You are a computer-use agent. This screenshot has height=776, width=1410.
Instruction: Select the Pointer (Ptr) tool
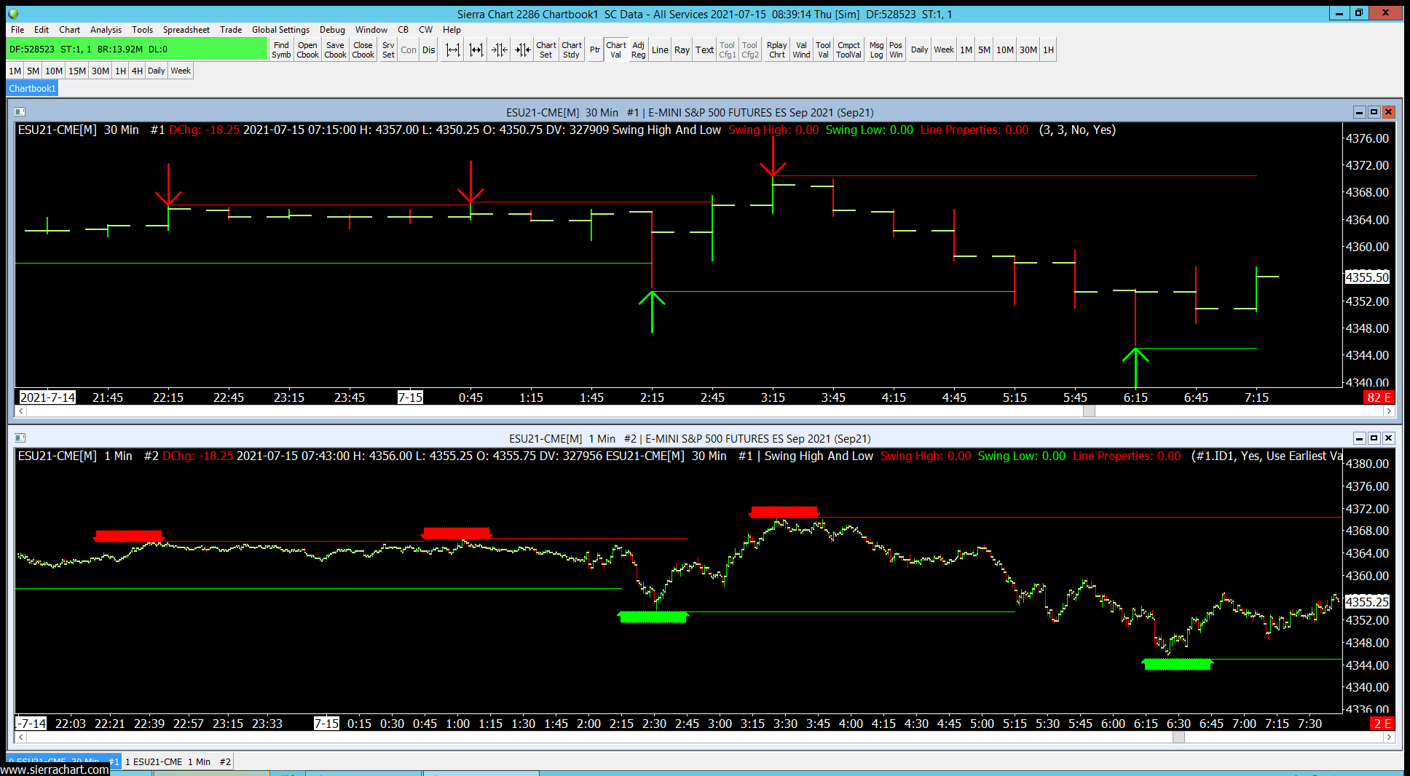pos(595,50)
